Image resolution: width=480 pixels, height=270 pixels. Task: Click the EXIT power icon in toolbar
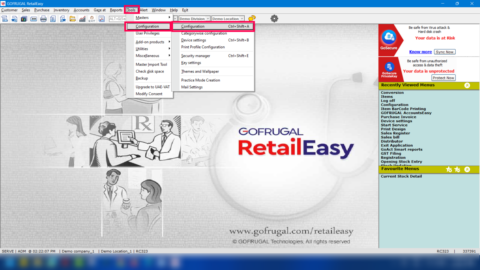92,19
